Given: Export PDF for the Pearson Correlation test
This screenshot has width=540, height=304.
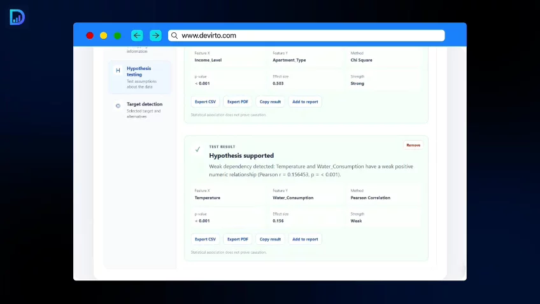Looking at the screenshot, I should (238, 239).
